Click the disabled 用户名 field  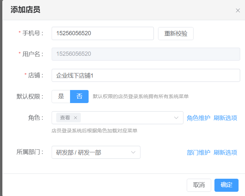[x=146, y=54]
